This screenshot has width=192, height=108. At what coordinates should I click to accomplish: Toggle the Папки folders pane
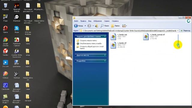click(115, 26)
